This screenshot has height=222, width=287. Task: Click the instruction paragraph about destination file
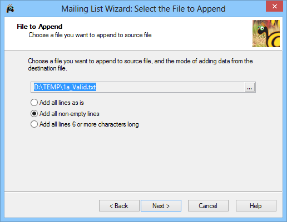[140, 64]
